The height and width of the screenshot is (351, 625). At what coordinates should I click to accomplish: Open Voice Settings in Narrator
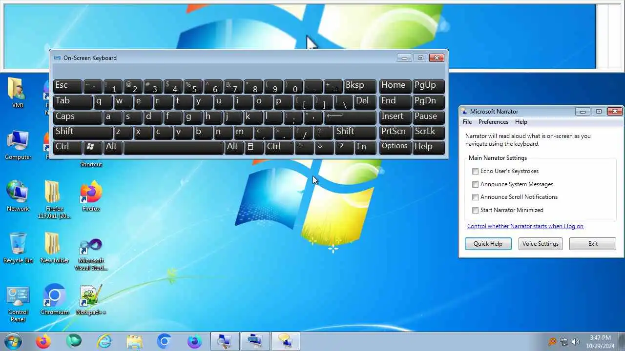540,244
